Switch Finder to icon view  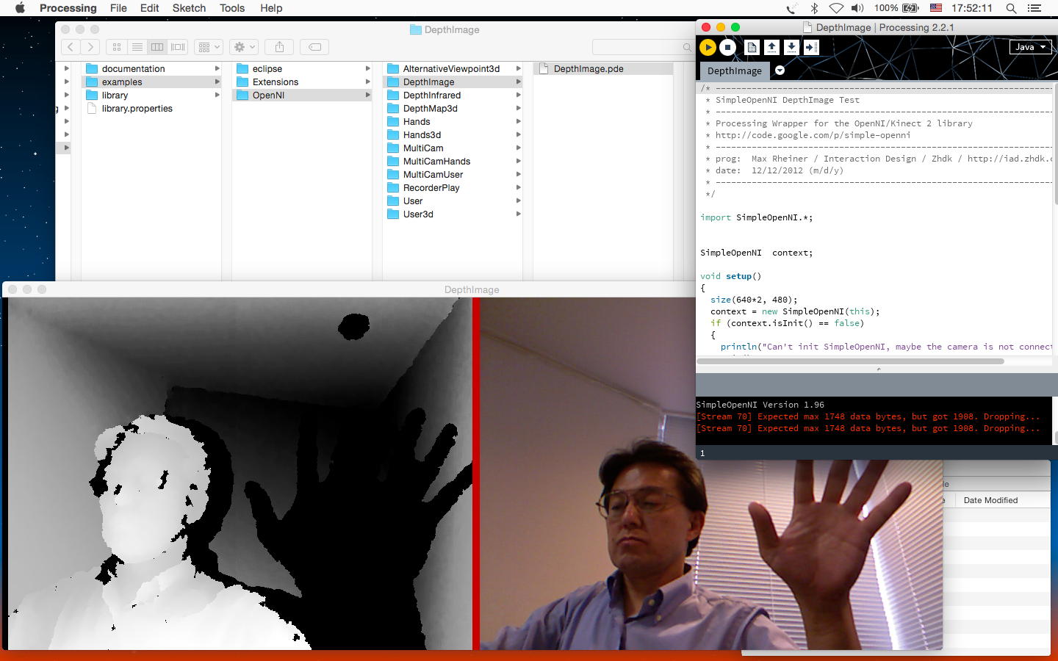coord(116,47)
